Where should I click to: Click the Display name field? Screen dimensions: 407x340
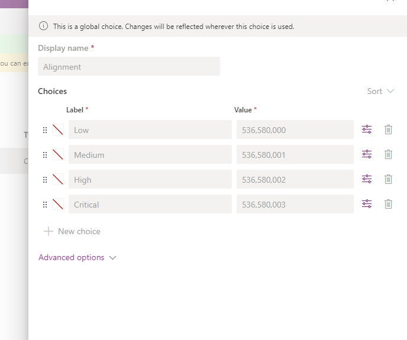coord(128,67)
